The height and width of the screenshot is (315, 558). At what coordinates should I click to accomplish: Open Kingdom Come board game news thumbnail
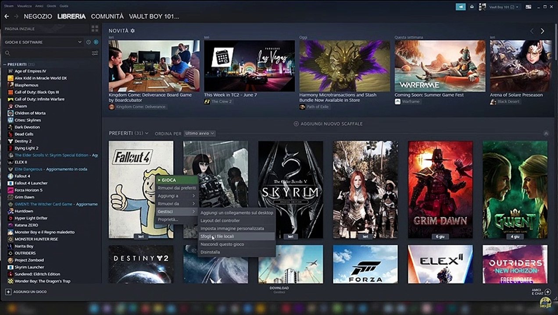tap(154, 66)
